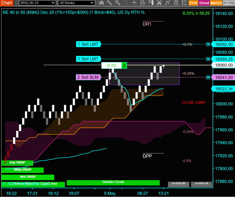
Task: Open the 40 Renko interval dropdown
Action: (76, 3)
